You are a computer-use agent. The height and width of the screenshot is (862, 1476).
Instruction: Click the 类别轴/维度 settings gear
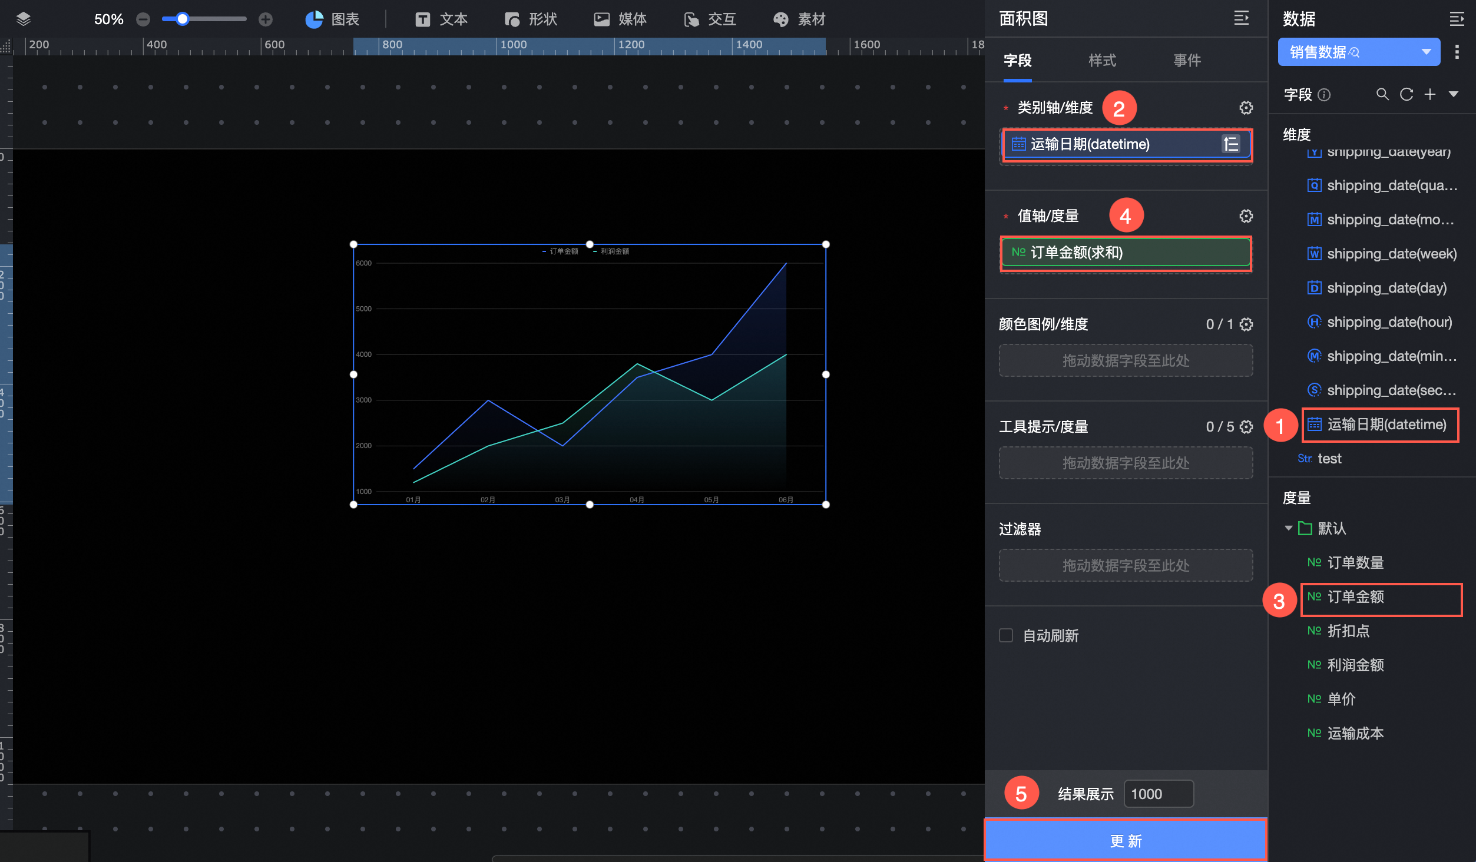coord(1246,108)
